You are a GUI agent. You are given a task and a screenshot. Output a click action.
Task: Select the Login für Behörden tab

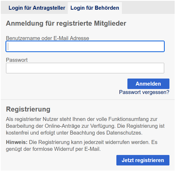tap(95, 8)
